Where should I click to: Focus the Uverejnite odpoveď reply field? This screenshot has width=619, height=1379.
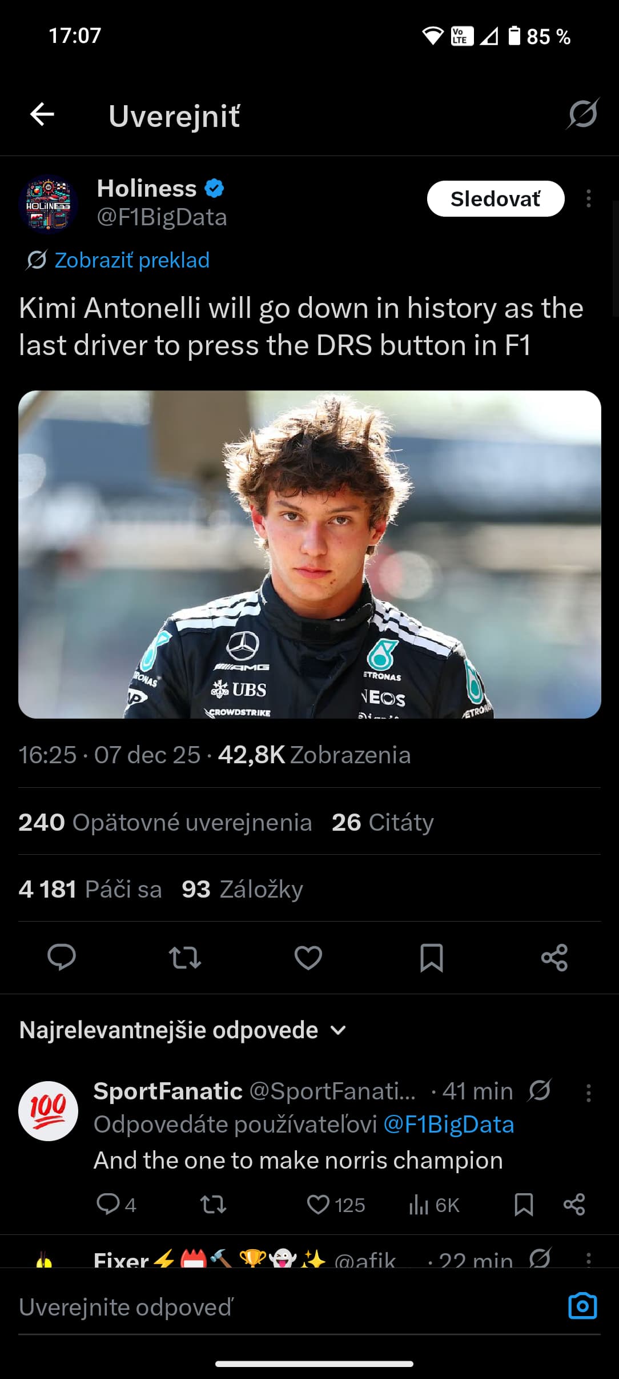pos(286,1308)
